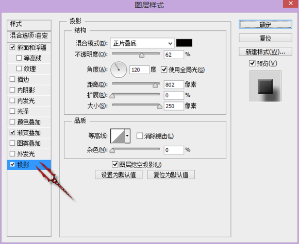This screenshot has height=244, width=299.
Task: Uncheck the 渐变叠加 checkbox
Action: 12,132
